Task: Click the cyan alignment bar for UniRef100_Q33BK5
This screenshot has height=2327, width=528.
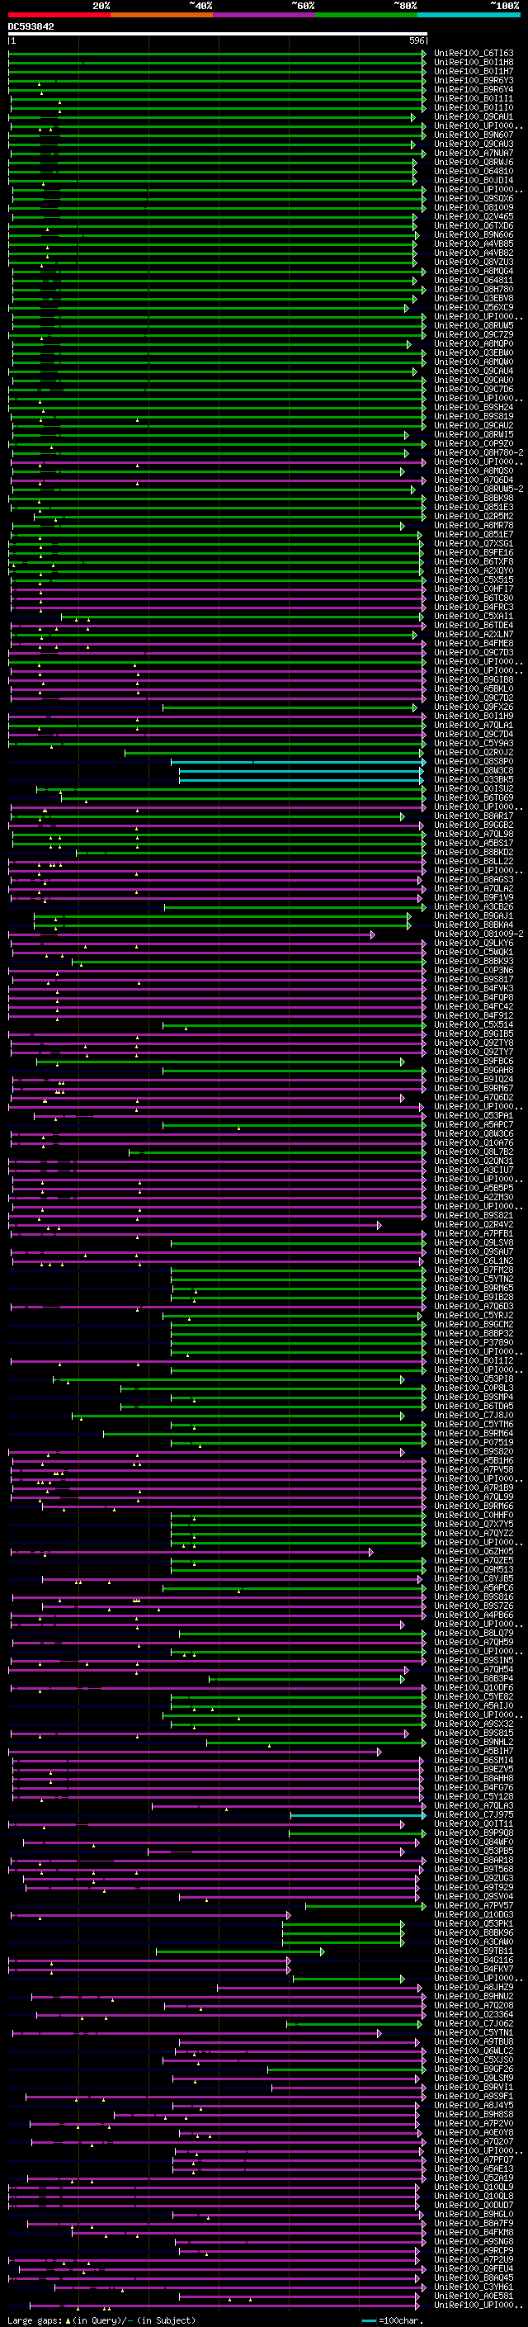Action: coord(302,781)
